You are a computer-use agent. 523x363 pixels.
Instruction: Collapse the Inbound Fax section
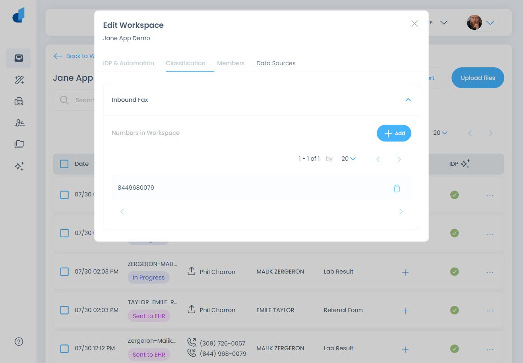(x=408, y=100)
